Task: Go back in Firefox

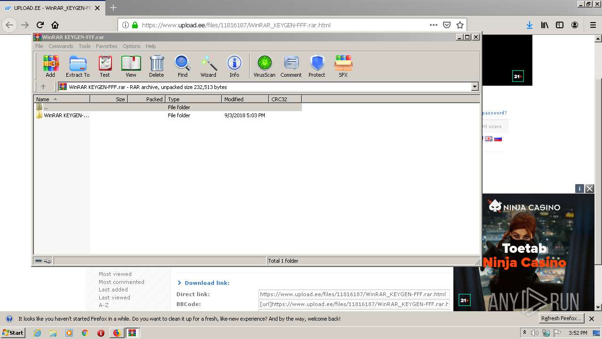Action: pos(9,25)
